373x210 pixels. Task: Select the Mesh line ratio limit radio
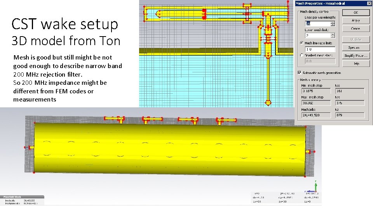pos(302,43)
